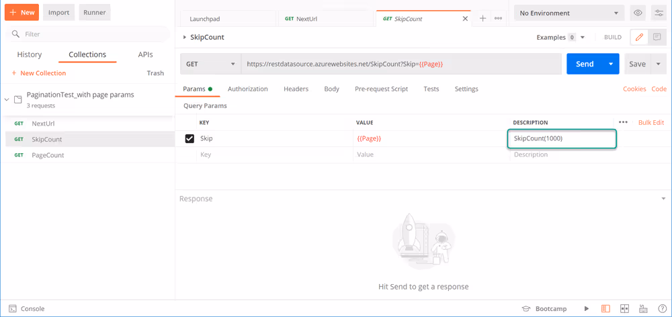Click the environment quick look eye icon
This screenshot has height=317, width=672.
638,13
